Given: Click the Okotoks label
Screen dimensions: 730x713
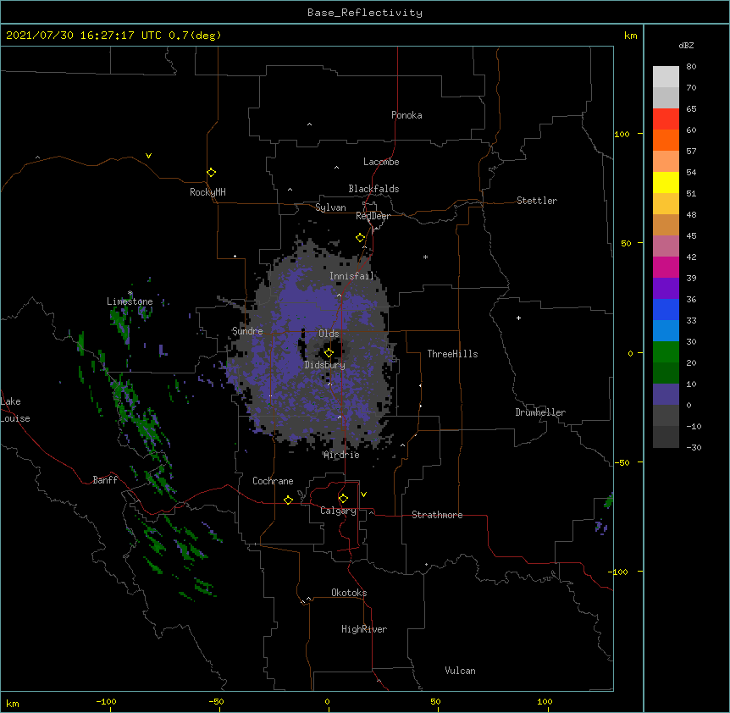Looking at the screenshot, I should point(349,593).
